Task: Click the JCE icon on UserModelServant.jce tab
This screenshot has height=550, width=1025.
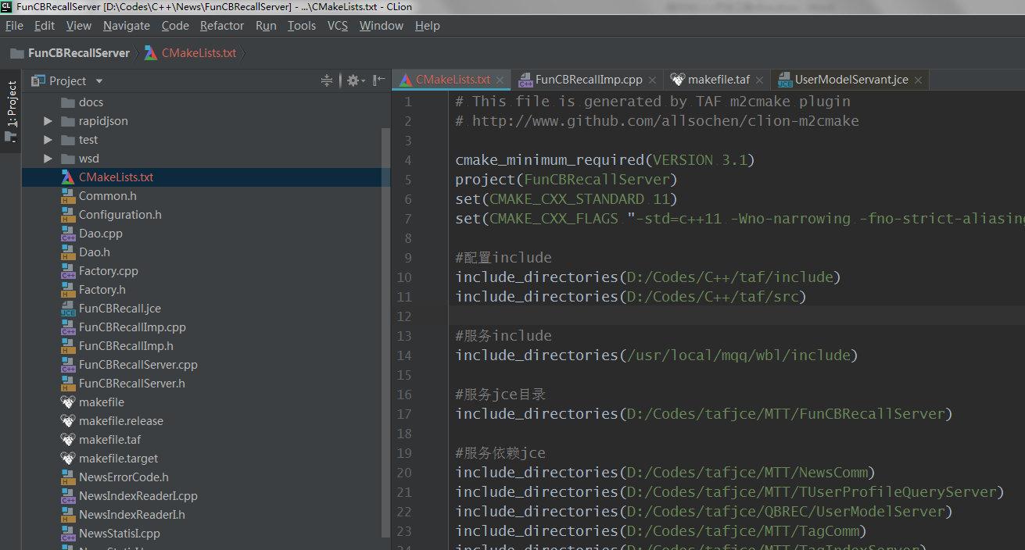Action: click(784, 79)
